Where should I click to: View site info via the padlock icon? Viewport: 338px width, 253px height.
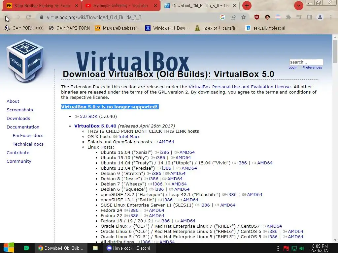click(42, 17)
